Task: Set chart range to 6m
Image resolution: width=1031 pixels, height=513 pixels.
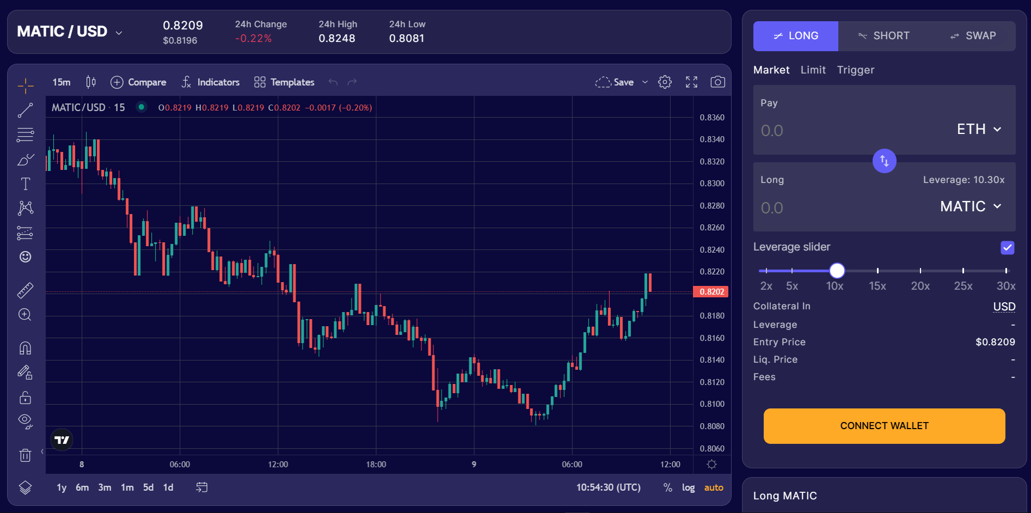Action: click(82, 487)
